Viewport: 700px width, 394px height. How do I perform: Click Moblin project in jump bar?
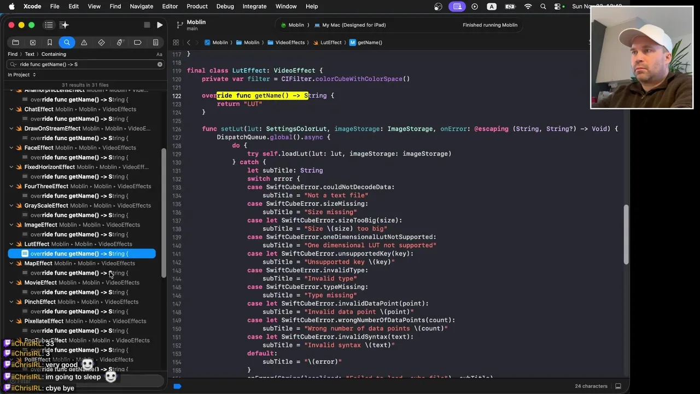(x=216, y=42)
